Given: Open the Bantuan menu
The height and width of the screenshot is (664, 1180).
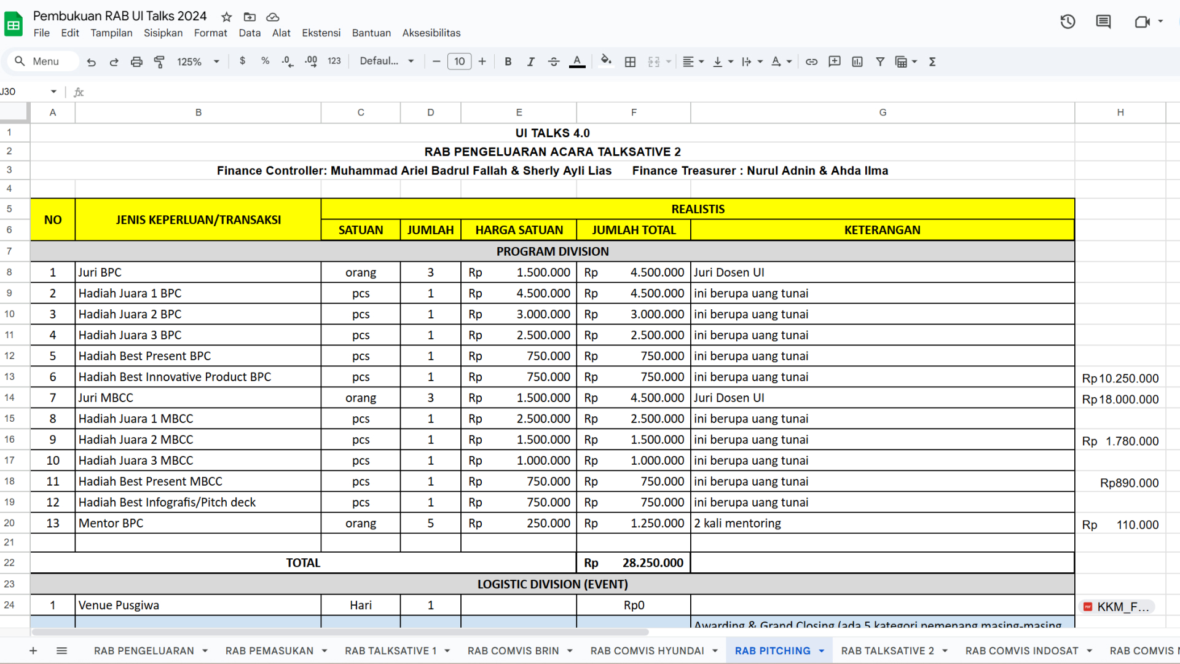Looking at the screenshot, I should pos(371,33).
